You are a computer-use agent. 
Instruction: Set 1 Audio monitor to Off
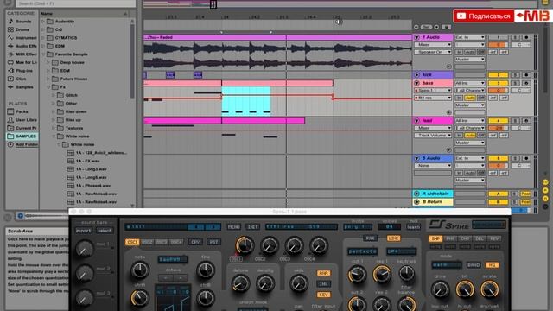tap(481, 52)
